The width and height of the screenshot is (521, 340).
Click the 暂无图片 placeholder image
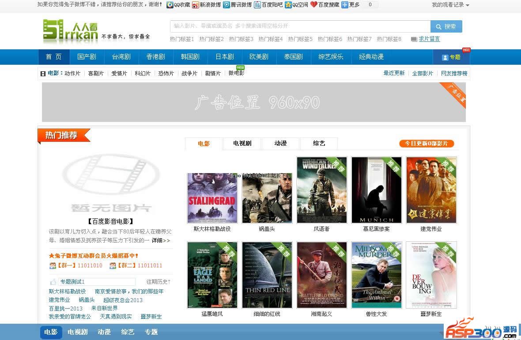[111, 183]
